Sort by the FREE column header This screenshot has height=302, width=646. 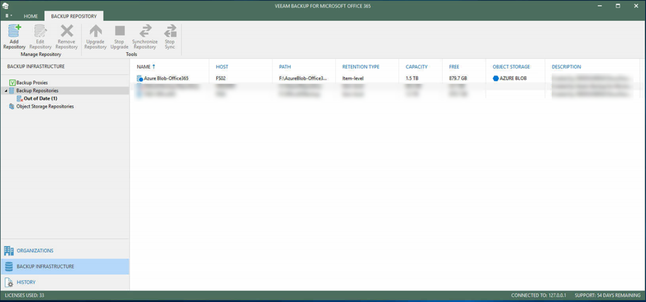point(454,67)
